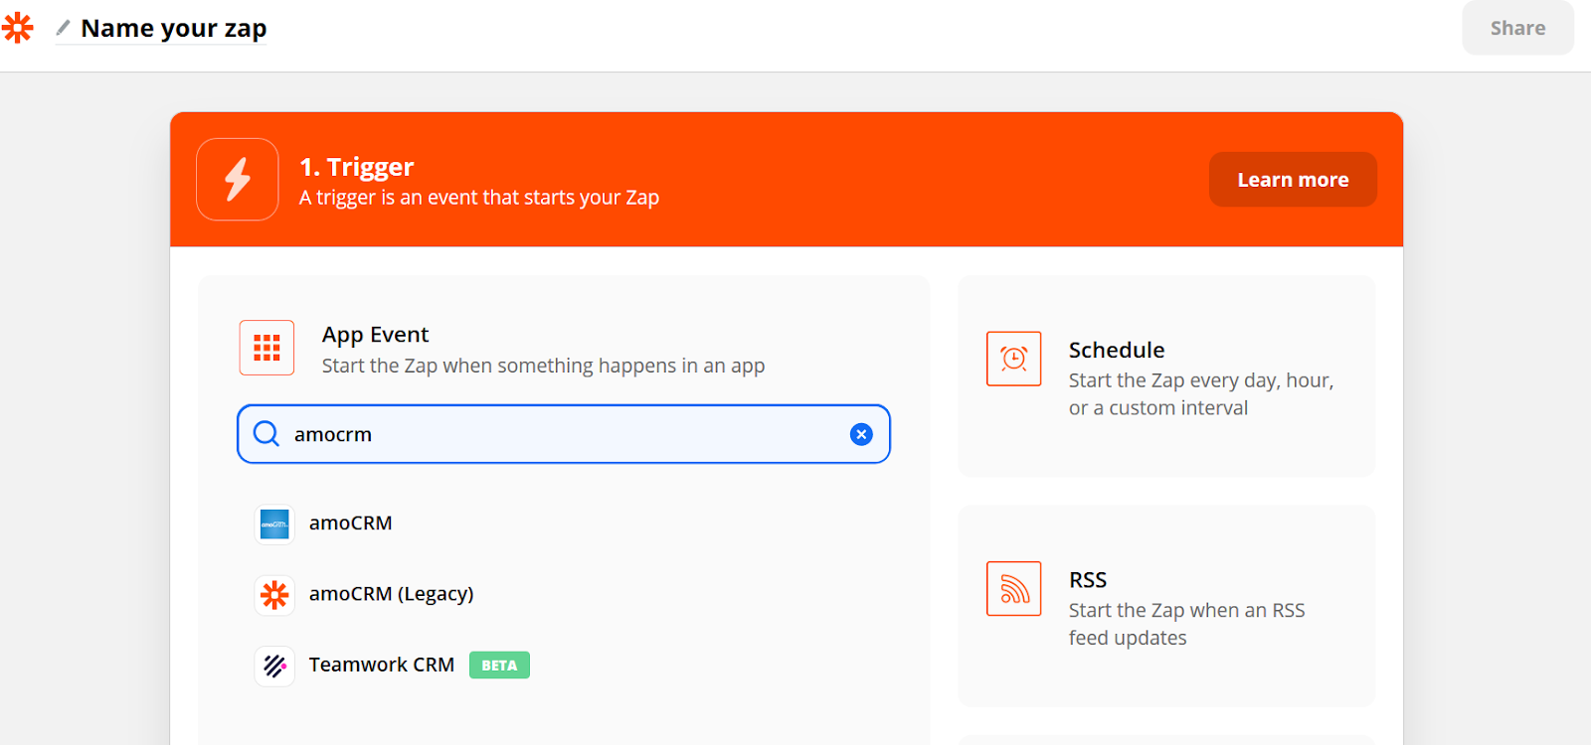Image resolution: width=1591 pixels, height=745 pixels.
Task: Click the pencil edit icon beside zap name
Action: (x=63, y=28)
